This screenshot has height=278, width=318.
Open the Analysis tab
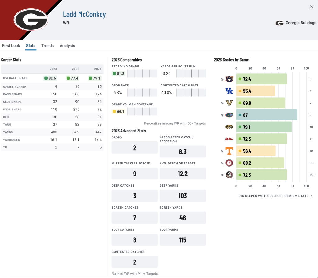(67, 46)
